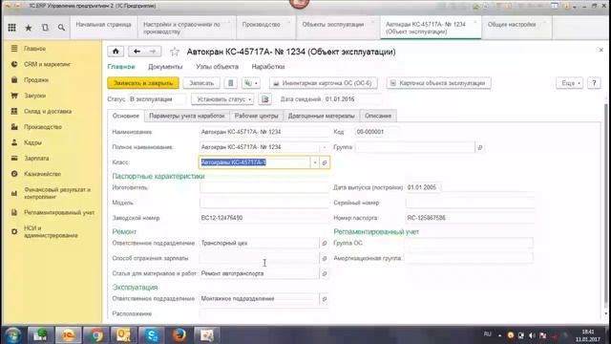Click the Модель input field

[x=263, y=203]
